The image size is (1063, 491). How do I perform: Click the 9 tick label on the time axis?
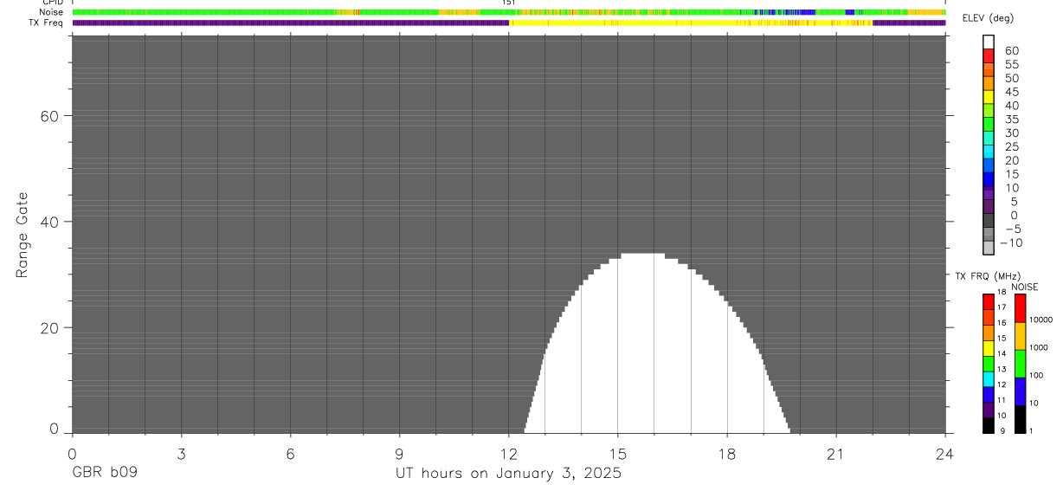click(x=399, y=454)
